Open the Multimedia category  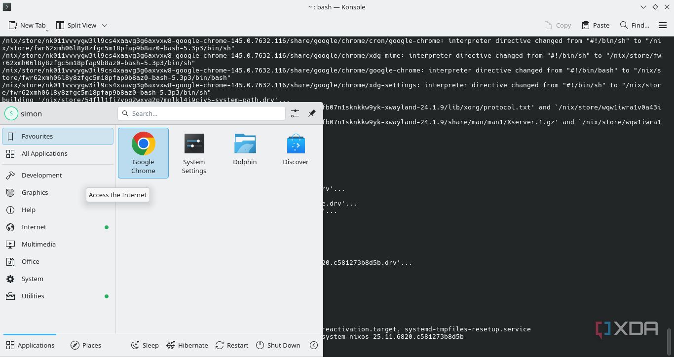tap(58, 244)
